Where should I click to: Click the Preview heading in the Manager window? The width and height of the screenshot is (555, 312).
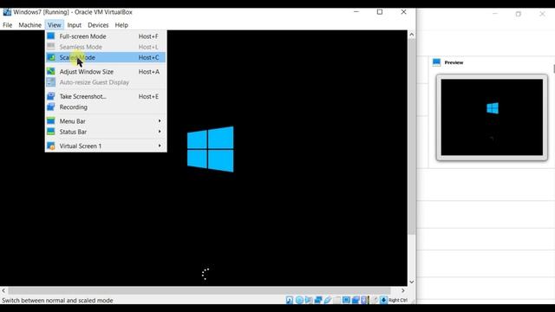pos(454,62)
